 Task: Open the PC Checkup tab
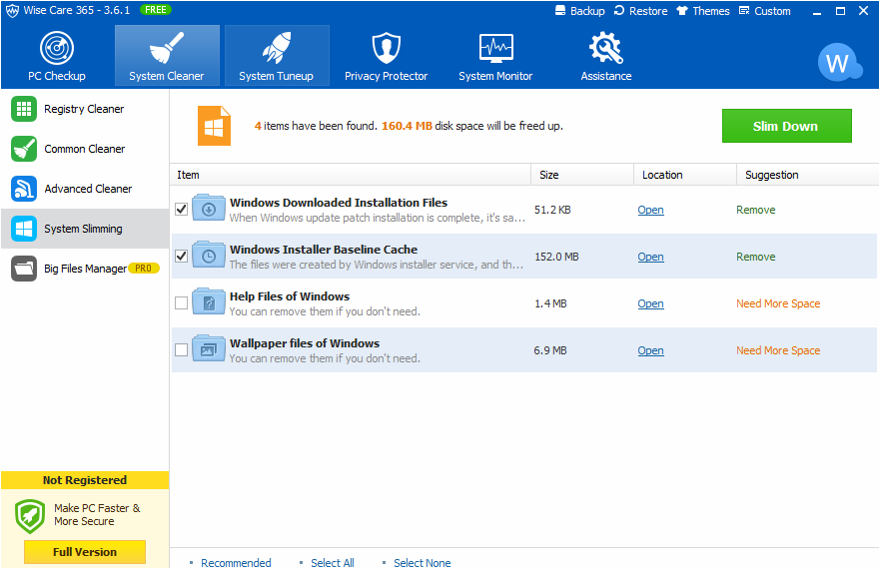tap(57, 56)
